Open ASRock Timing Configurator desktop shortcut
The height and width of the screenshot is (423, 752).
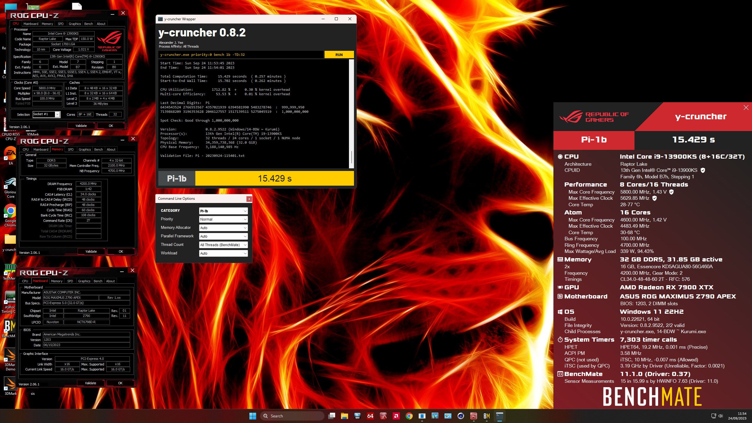(x=10, y=303)
